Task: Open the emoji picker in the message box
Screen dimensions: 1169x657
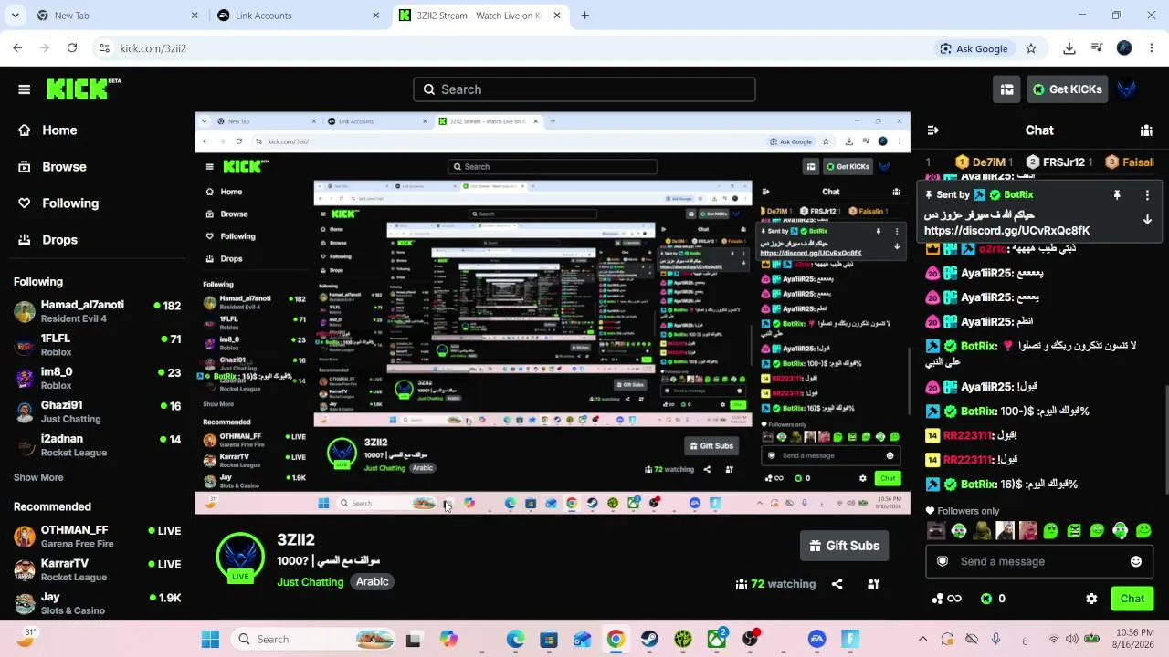Action: point(1136,562)
